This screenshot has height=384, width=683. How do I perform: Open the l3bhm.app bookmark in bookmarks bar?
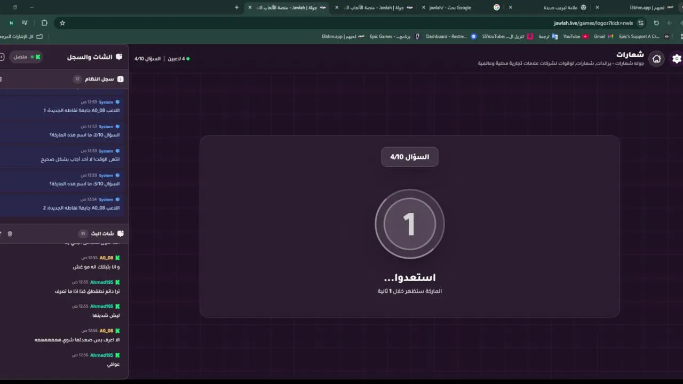pos(343,36)
